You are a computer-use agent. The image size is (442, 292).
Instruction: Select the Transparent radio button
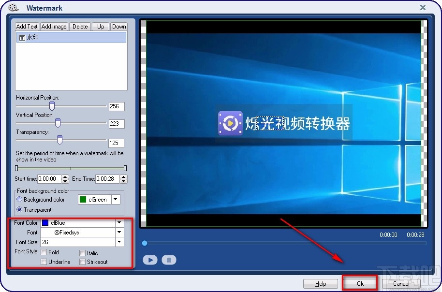(x=19, y=209)
